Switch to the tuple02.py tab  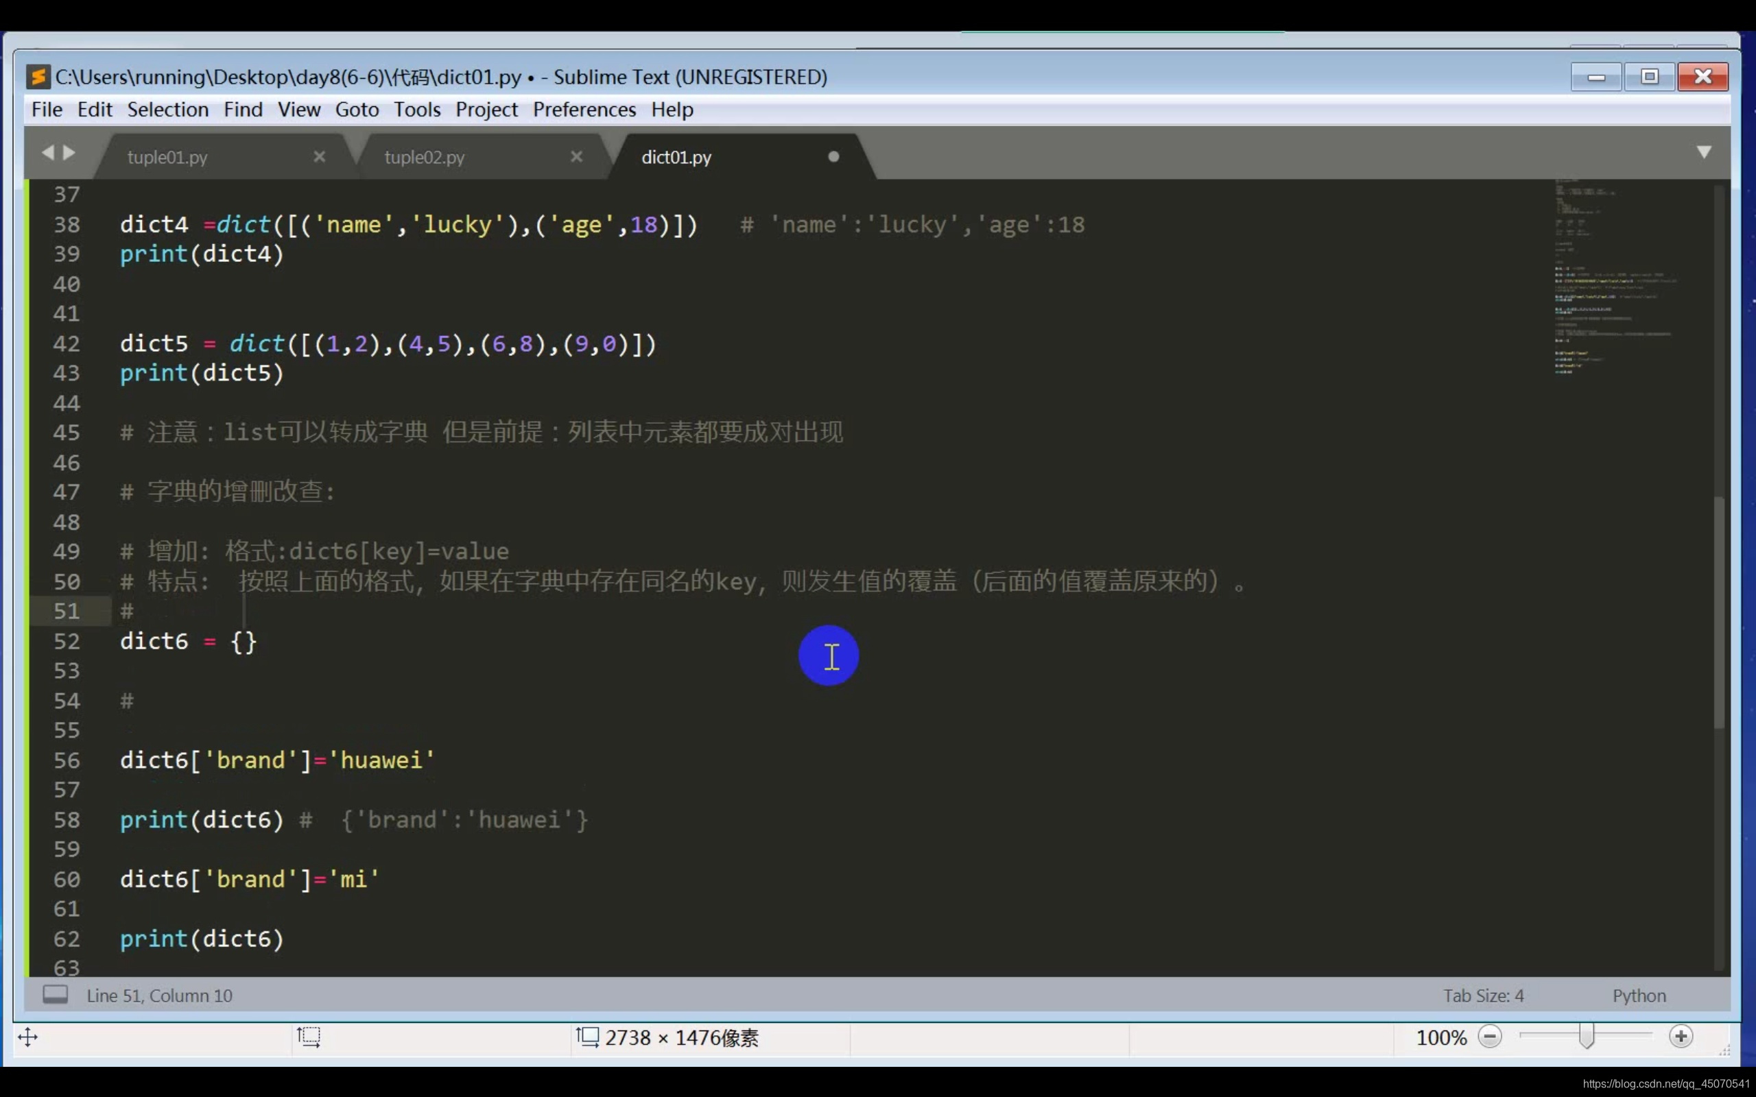(x=425, y=158)
